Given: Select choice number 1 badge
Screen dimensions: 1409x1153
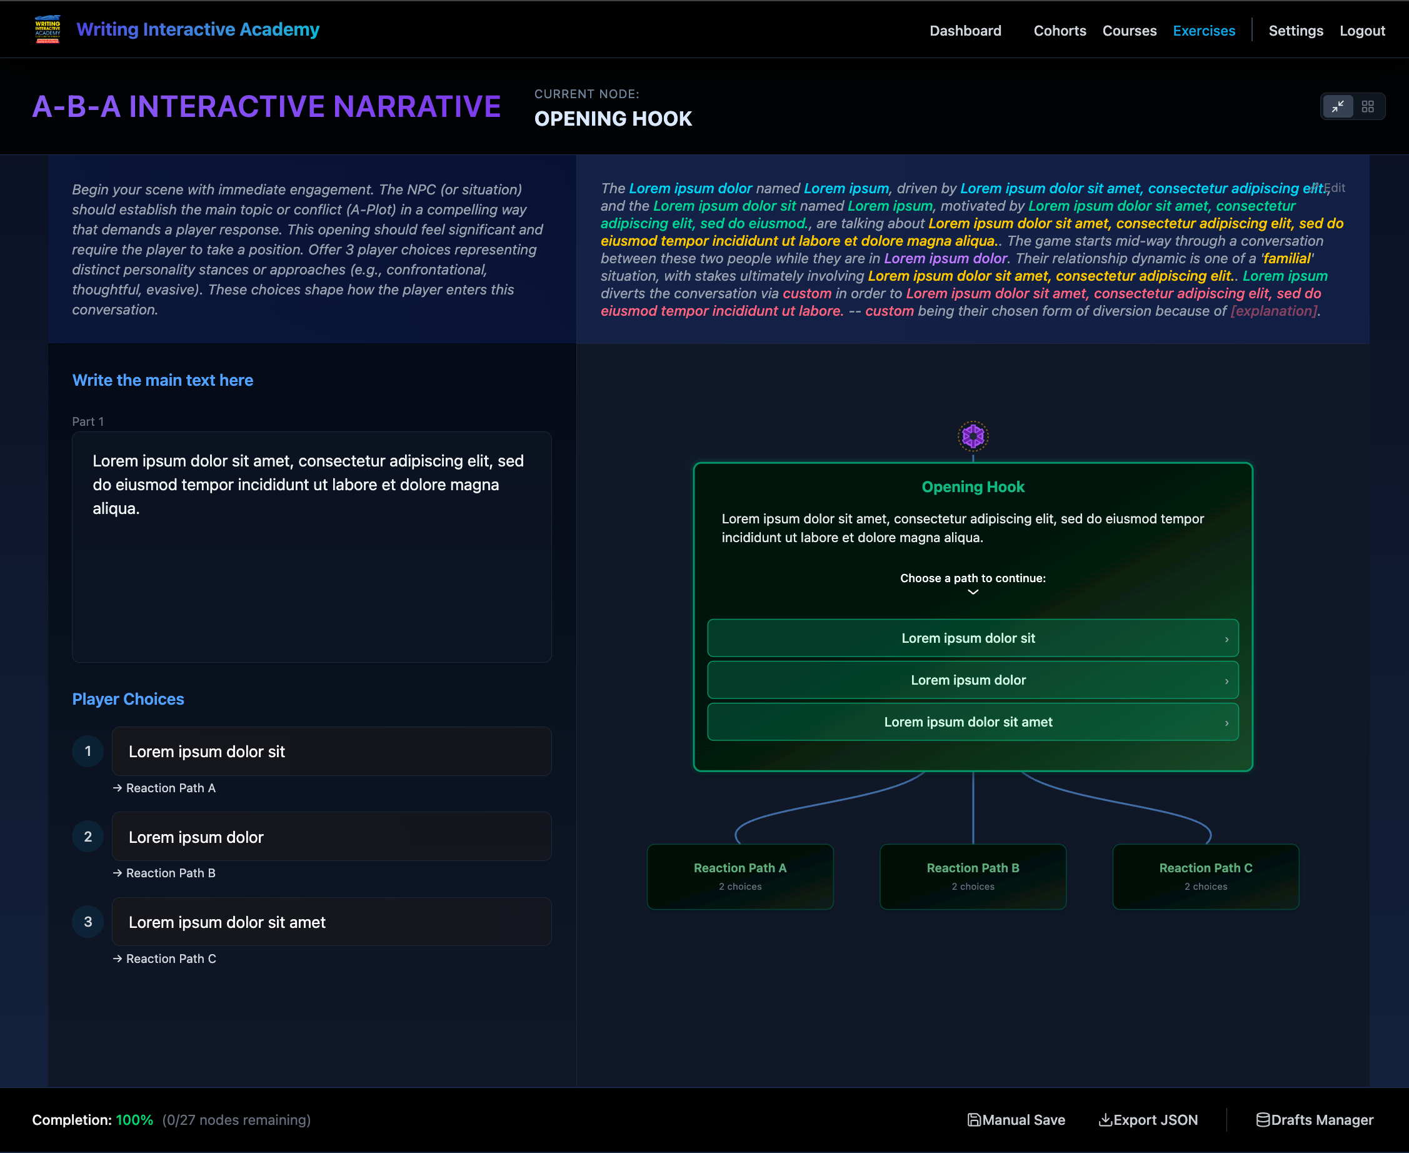Looking at the screenshot, I should pos(88,751).
